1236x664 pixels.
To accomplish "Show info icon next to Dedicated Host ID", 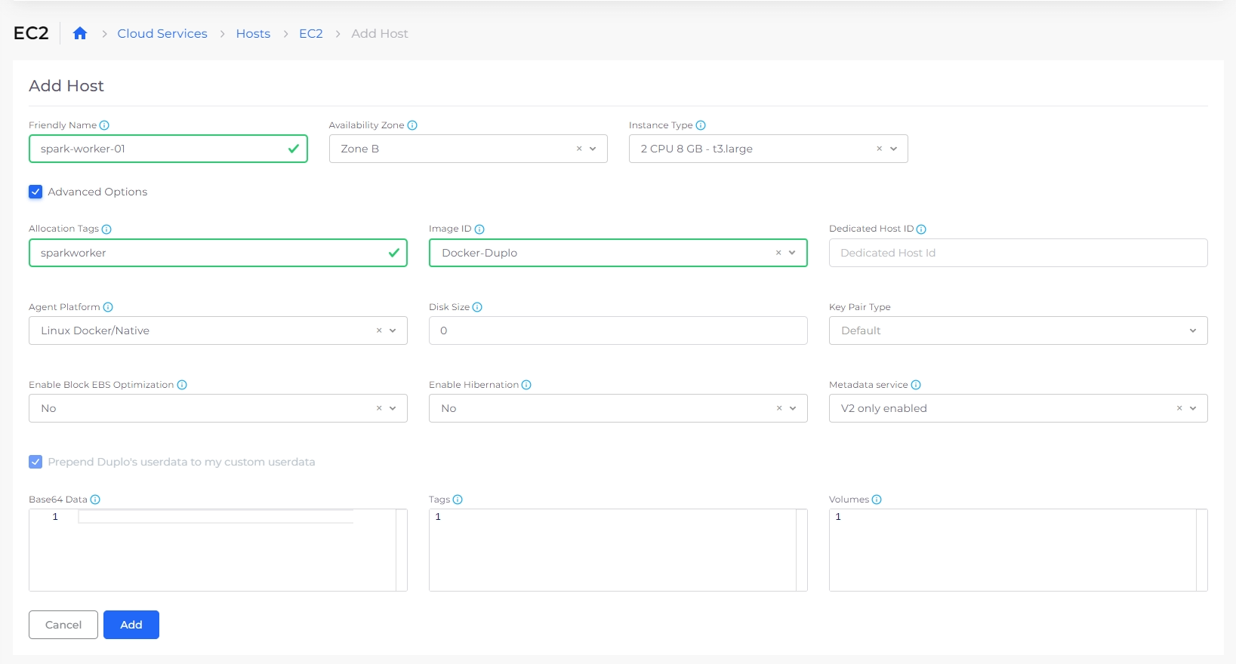I will point(921,229).
